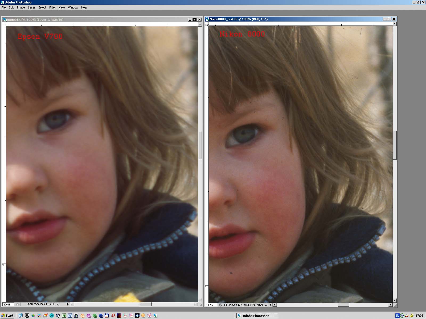Screen dimensions: 426x319
Task: Click the EN language indicator in system tray
Action: click(x=397, y=316)
